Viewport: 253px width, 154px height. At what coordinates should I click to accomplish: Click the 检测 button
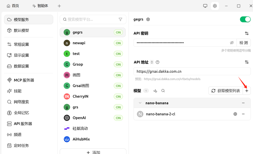tap(244, 43)
